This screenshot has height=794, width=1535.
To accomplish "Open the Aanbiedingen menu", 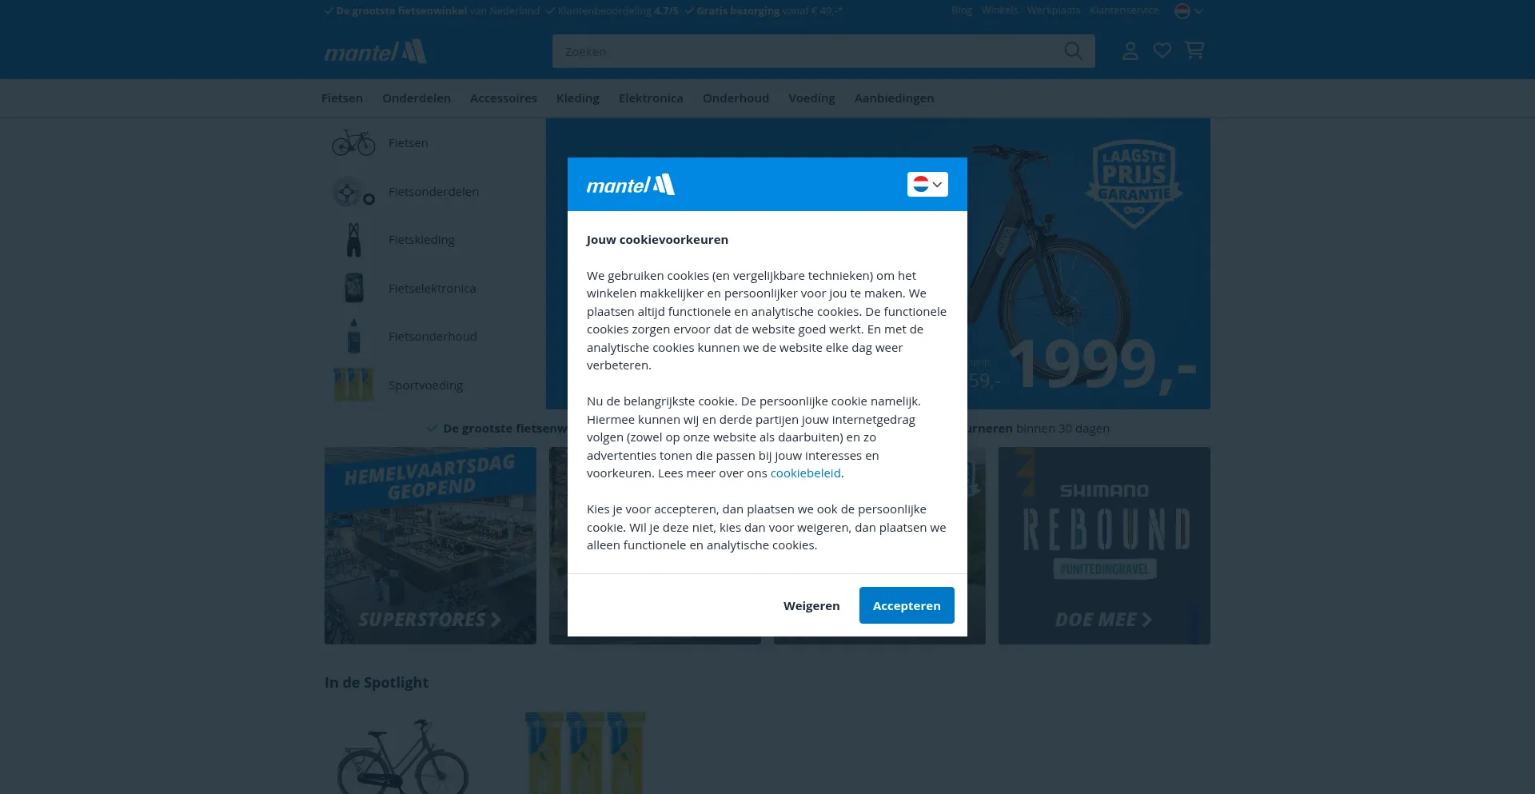I will (894, 98).
